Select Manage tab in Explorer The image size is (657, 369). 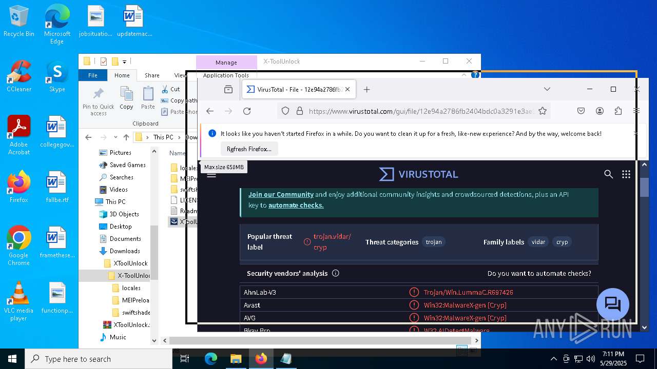click(x=226, y=63)
